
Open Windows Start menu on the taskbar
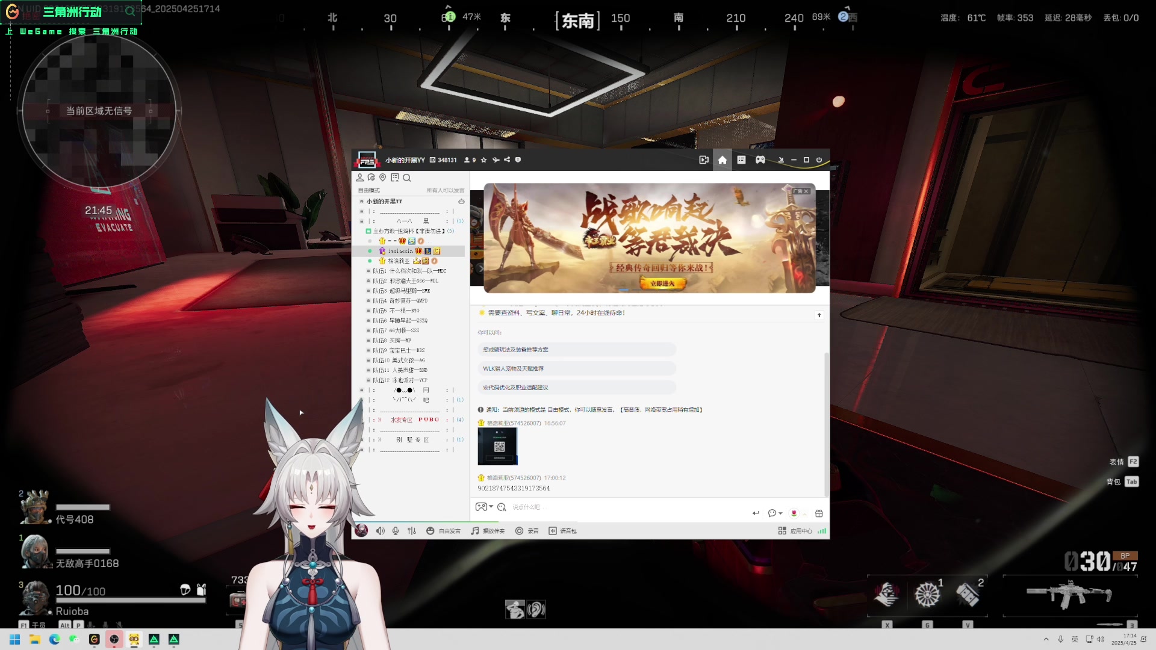tap(15, 639)
